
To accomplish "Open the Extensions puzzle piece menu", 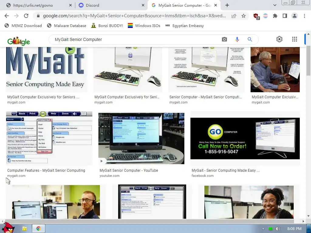I will point(275,16).
